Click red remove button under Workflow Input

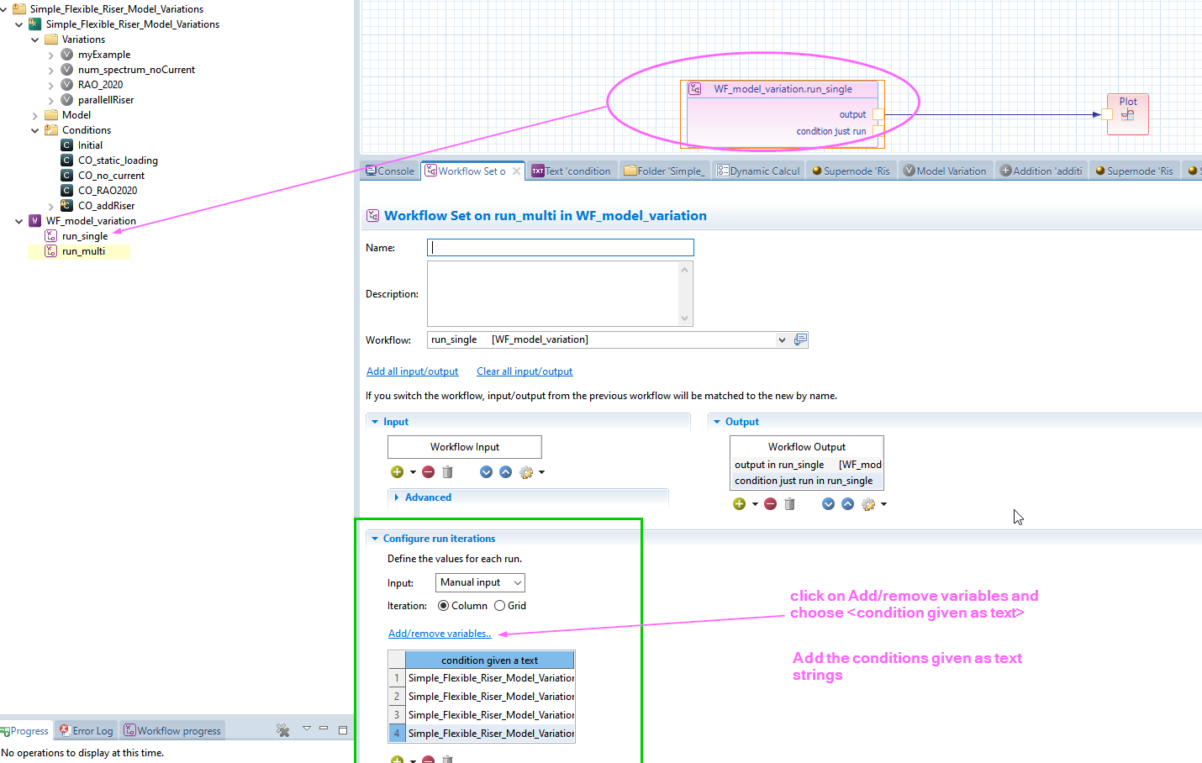[x=428, y=472]
